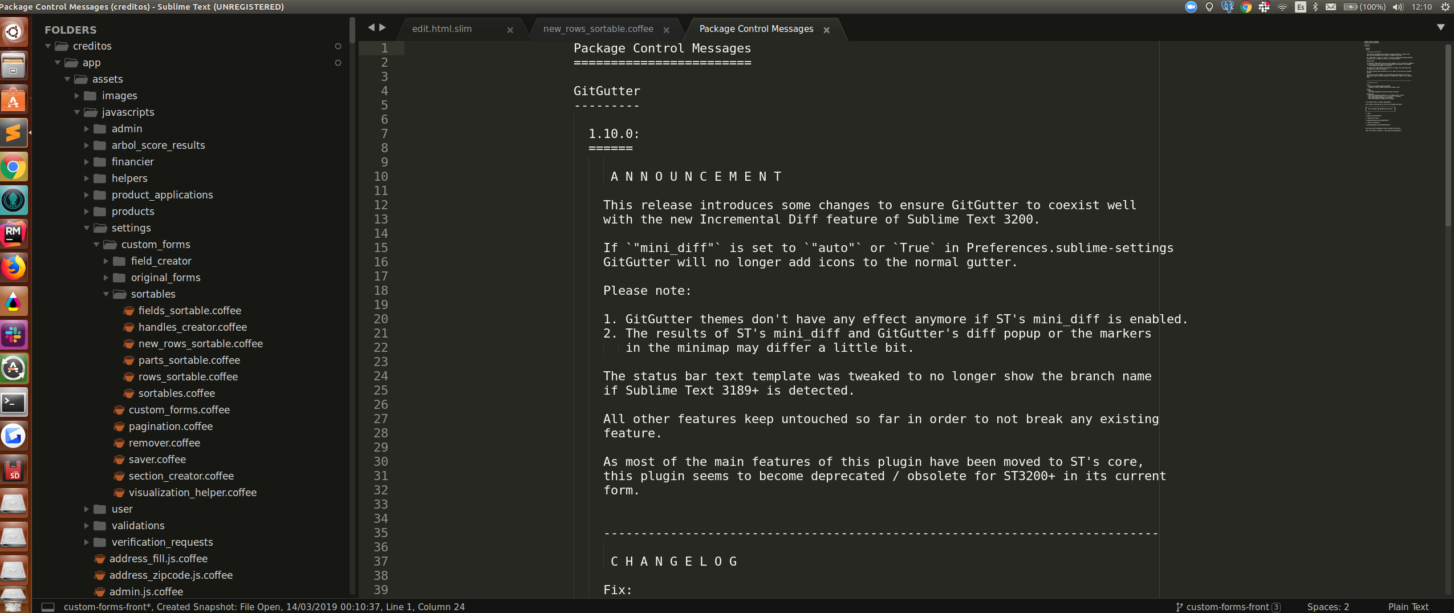Close the edit.html.slim tab

(x=510, y=30)
